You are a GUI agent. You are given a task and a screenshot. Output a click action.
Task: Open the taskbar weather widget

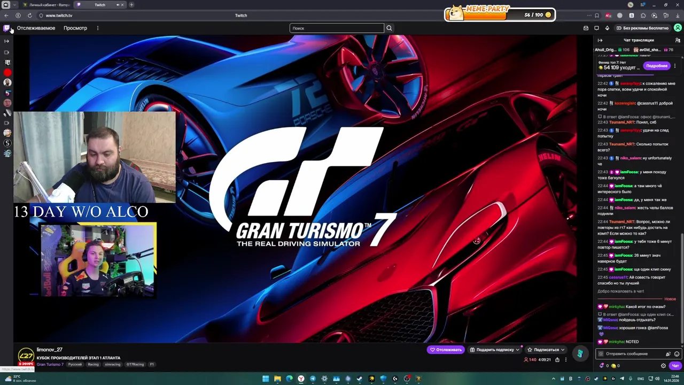[x=19, y=379]
